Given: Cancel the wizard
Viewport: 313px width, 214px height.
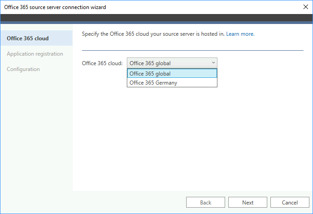Looking at the screenshot, I should click(x=289, y=202).
